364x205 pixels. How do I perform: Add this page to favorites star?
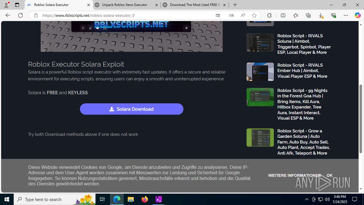(254, 15)
